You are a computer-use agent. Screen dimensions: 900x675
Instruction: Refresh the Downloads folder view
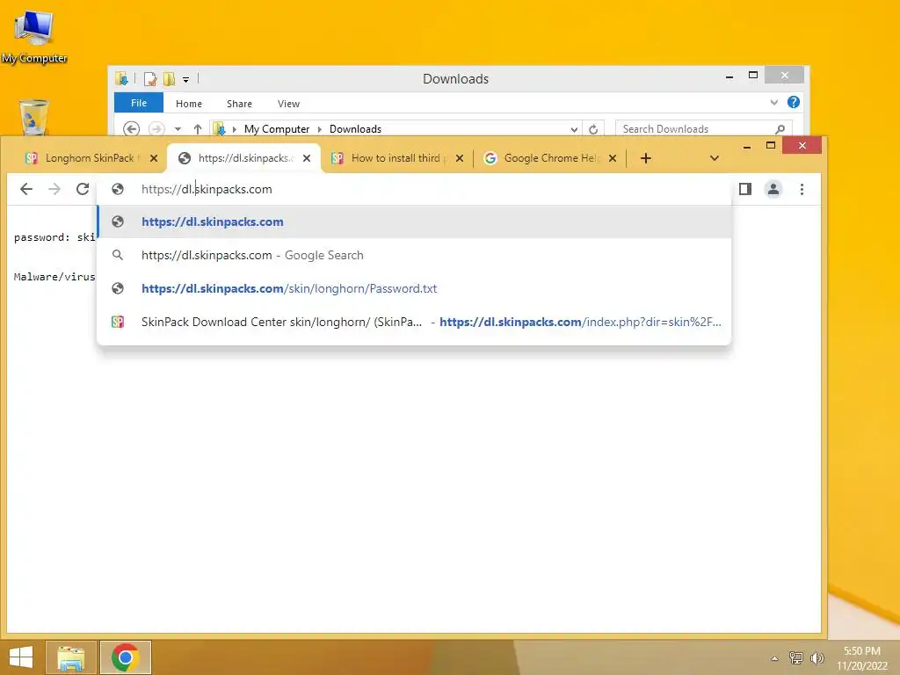(593, 130)
